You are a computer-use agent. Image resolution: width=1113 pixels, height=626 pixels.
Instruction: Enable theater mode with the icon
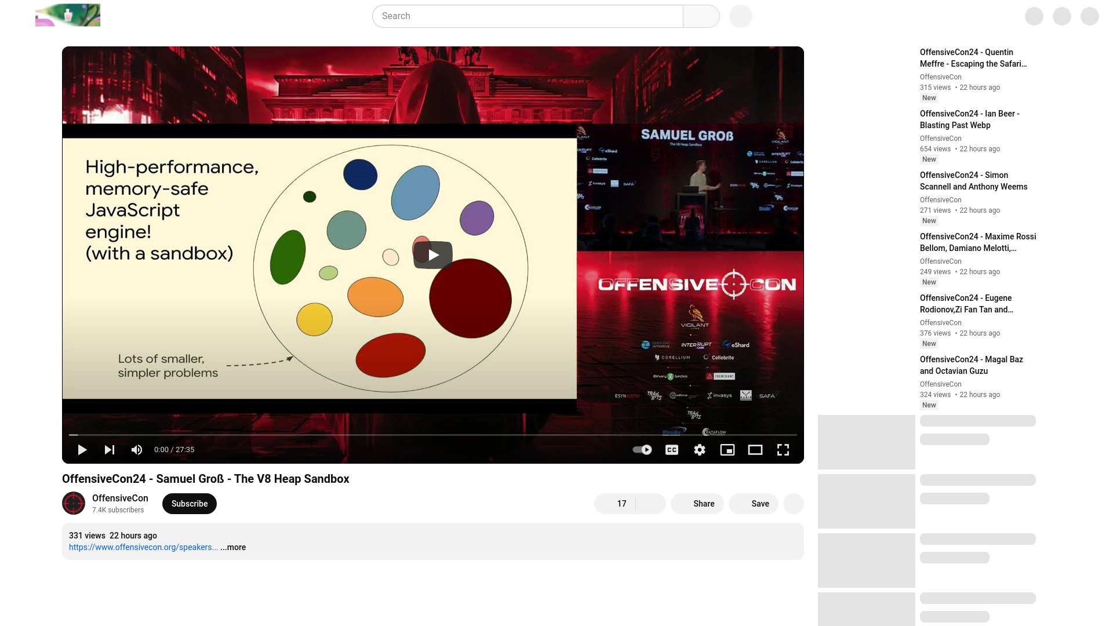[x=755, y=449]
